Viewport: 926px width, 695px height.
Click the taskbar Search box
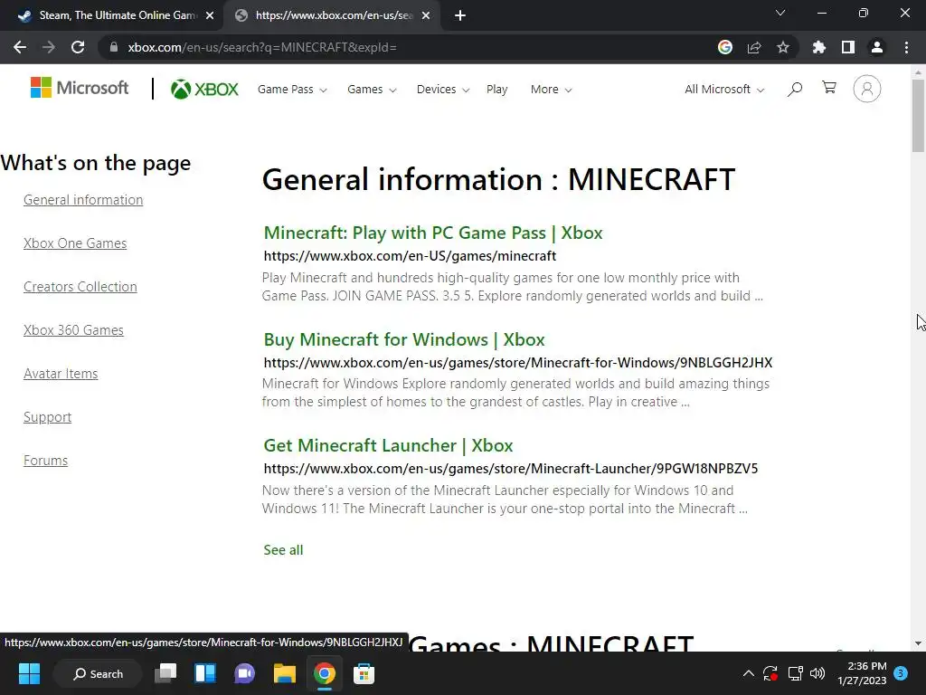(x=98, y=673)
